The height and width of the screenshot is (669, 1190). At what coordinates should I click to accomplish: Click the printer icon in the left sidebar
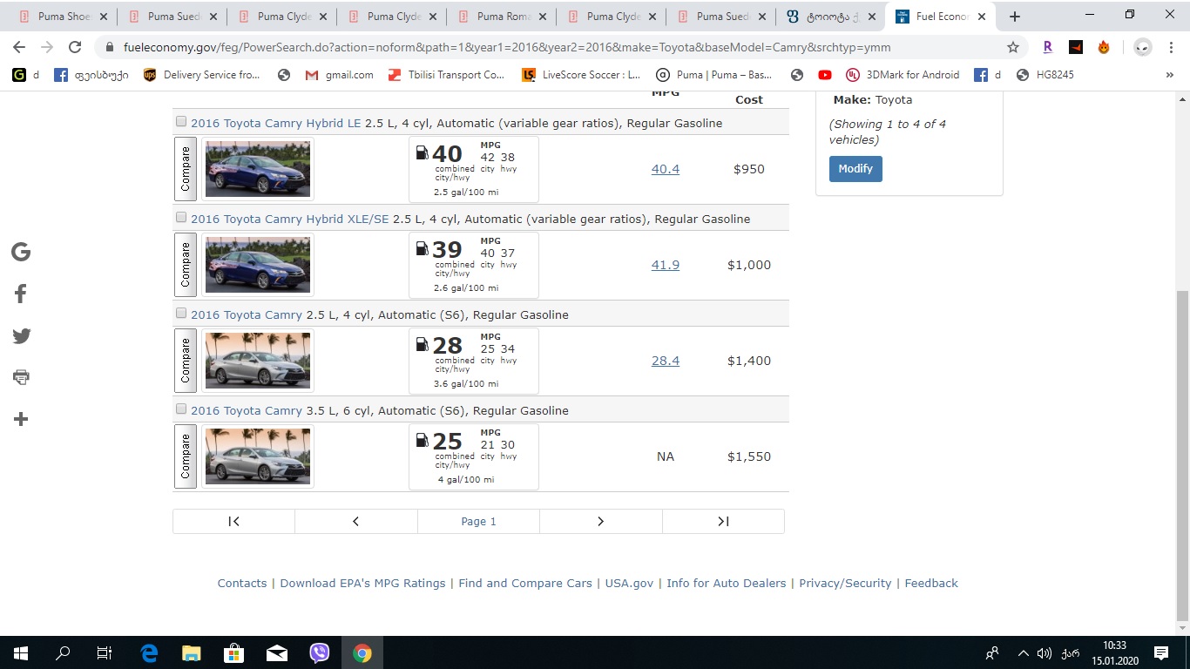point(21,377)
